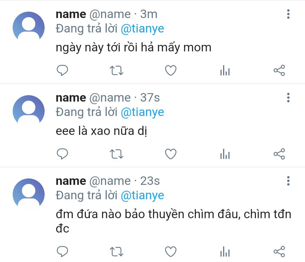The width and height of the screenshot is (305, 262).
Task: Reply to the 'eee là xao nữa dị' tweet
Action: (x=62, y=154)
